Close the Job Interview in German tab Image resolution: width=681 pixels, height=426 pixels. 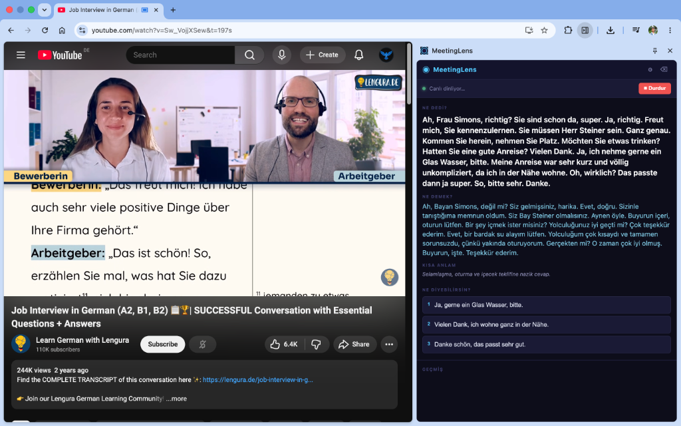156,9
